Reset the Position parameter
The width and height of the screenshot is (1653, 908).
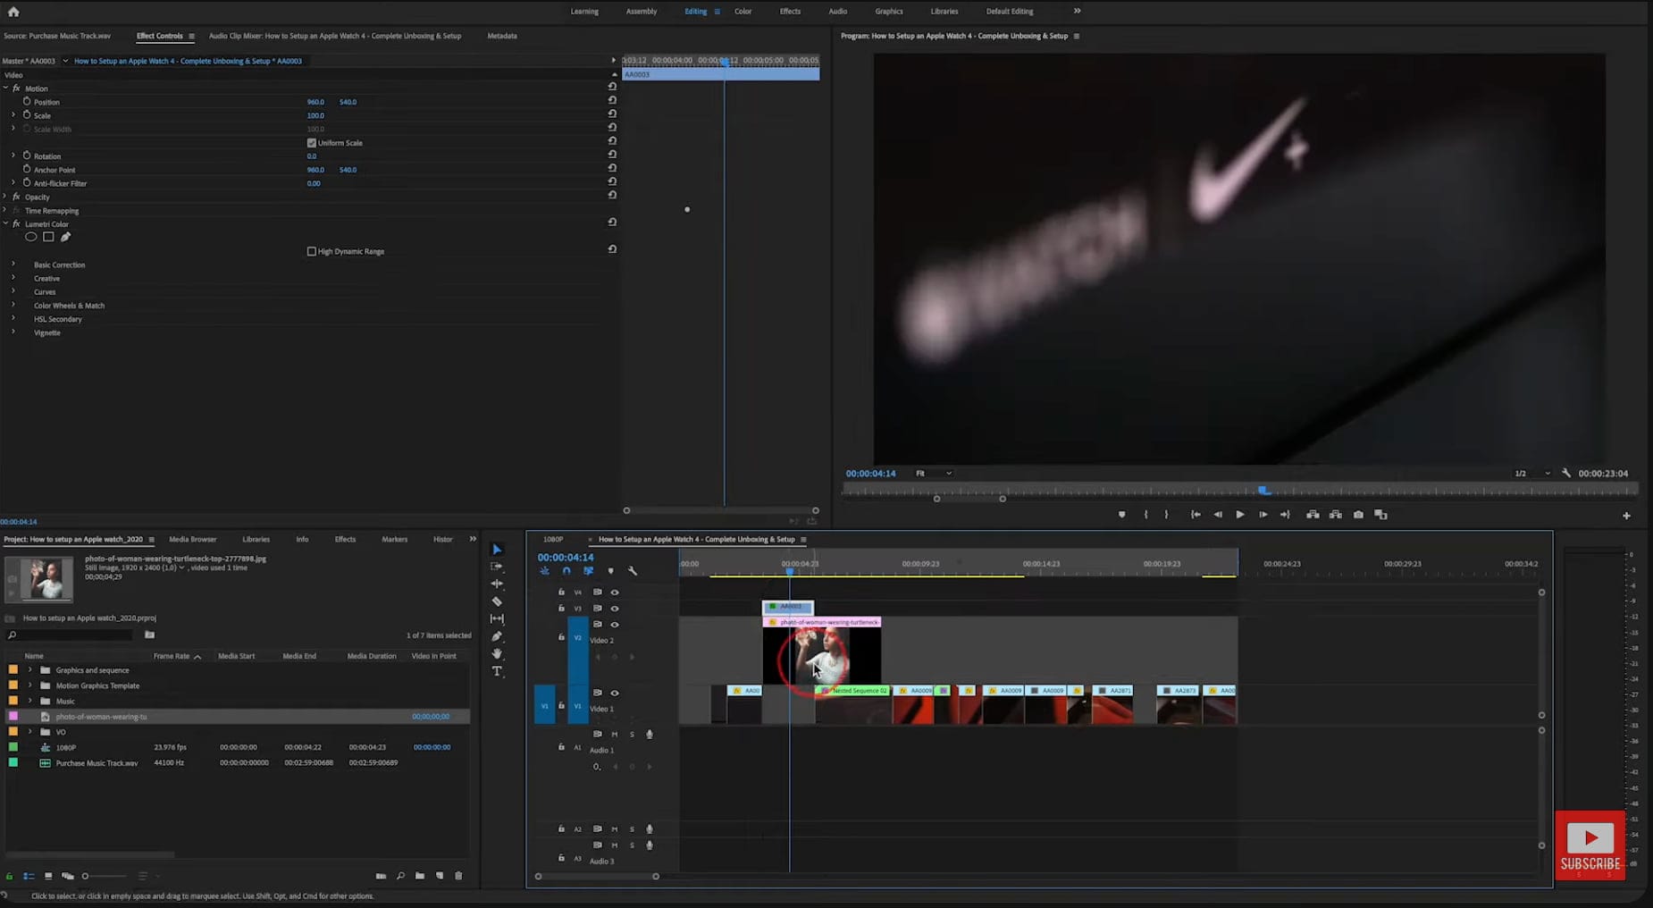(612, 100)
